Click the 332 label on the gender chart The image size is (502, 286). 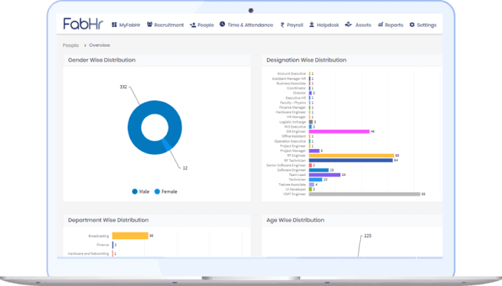pyautogui.click(x=123, y=87)
